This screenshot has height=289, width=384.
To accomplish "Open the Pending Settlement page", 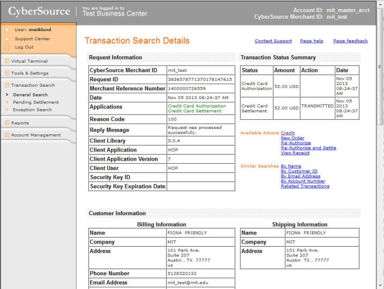I will (35, 102).
